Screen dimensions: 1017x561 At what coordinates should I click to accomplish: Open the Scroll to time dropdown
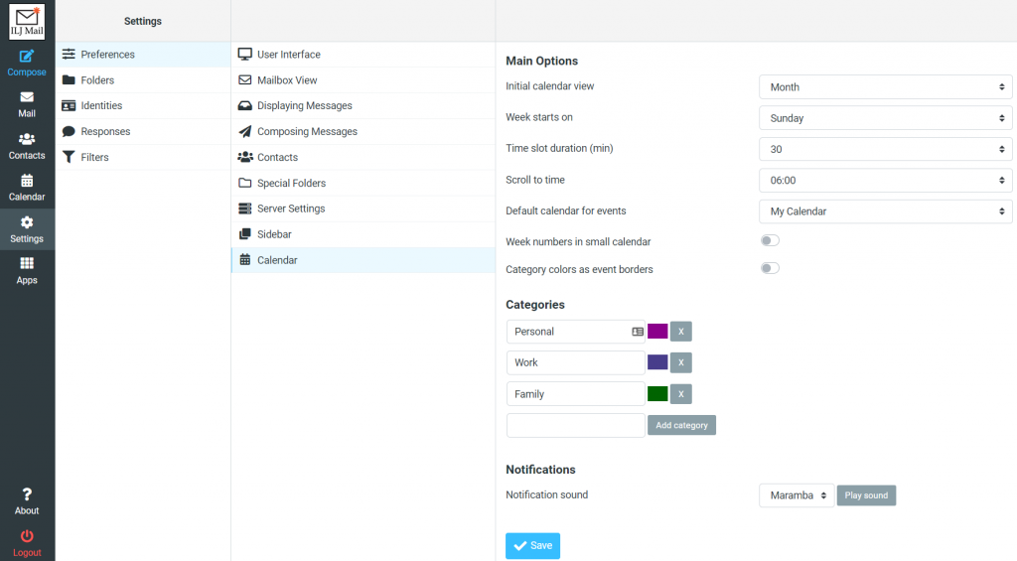[x=885, y=181]
